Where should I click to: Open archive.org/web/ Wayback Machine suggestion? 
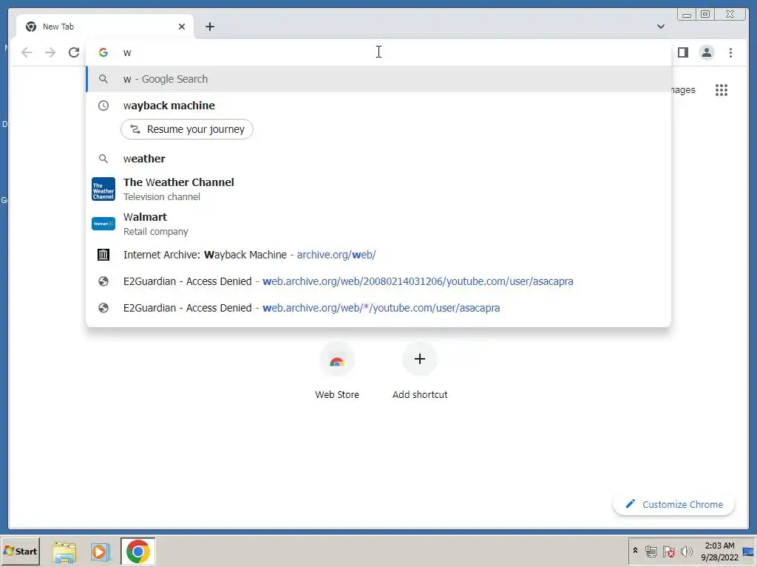click(378, 255)
